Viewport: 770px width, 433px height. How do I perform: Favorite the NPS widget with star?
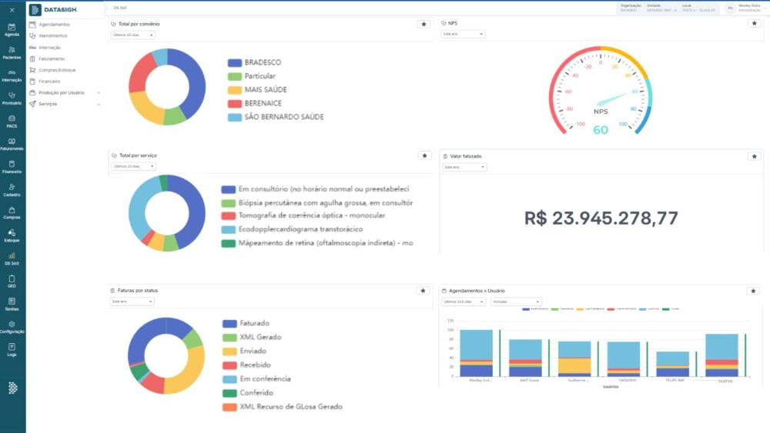[x=755, y=23]
